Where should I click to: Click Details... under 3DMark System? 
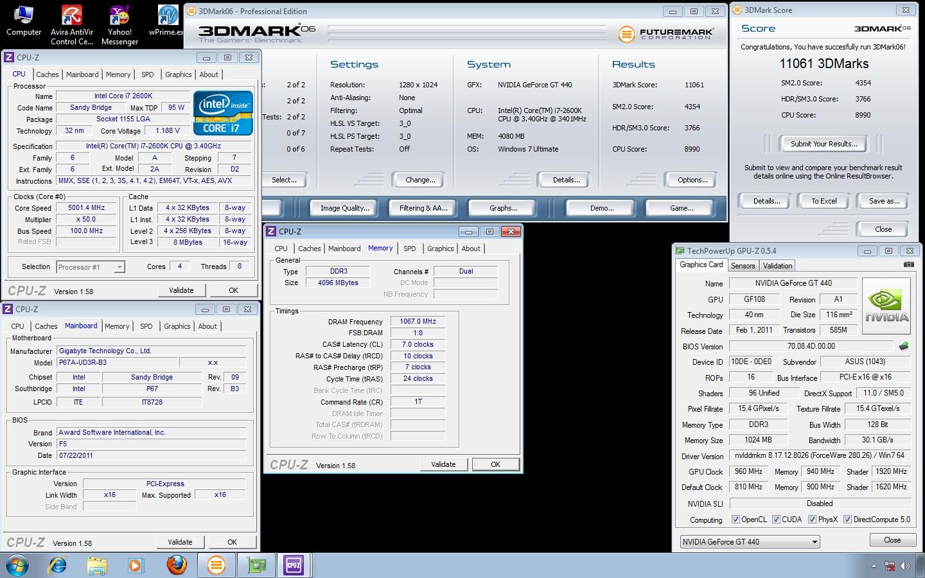(x=566, y=180)
